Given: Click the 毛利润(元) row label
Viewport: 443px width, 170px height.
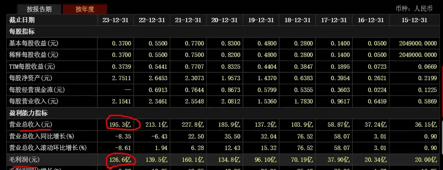Looking at the screenshot, I should [x=25, y=160].
